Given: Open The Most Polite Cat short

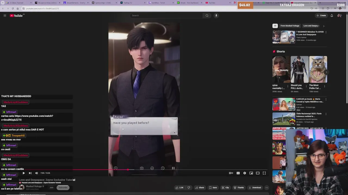Looking at the screenshot, I should click(318, 69).
